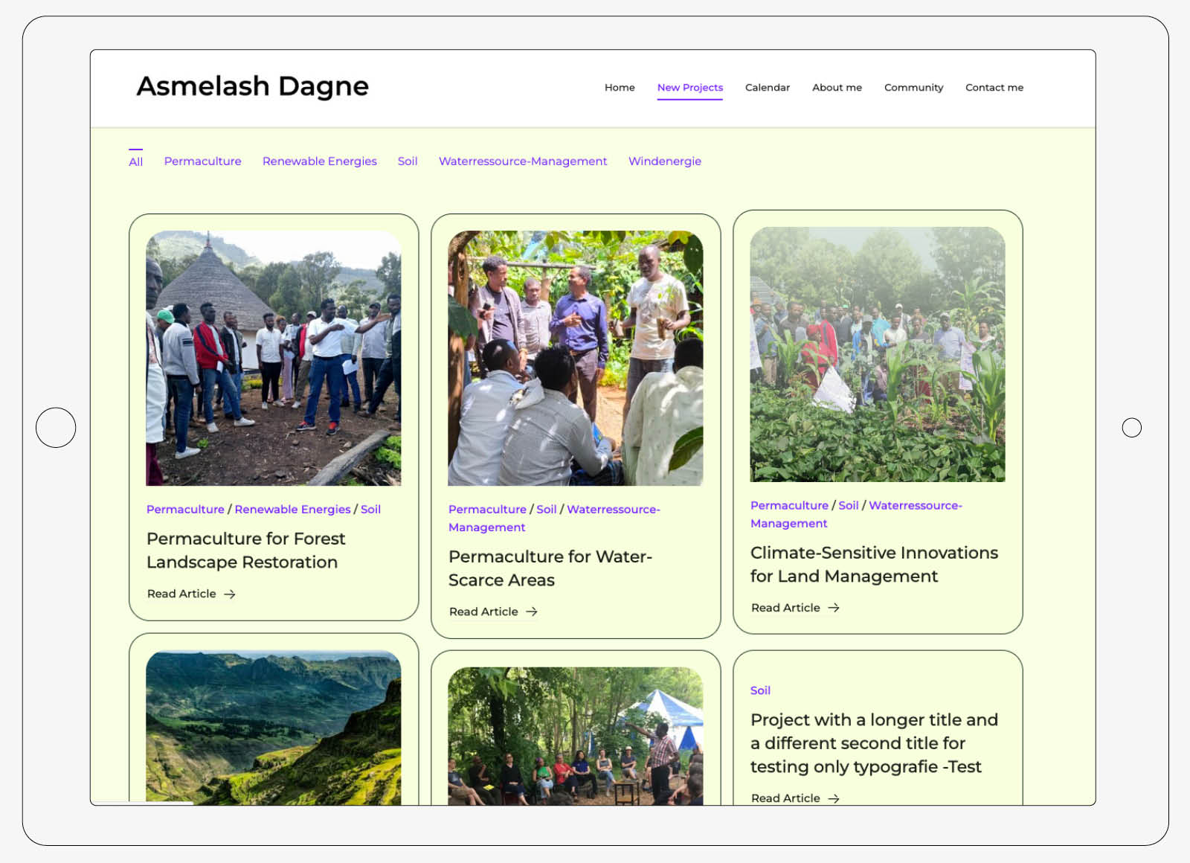Open the Climate-Sensitive Innovations photo
1190x863 pixels.
(x=878, y=354)
